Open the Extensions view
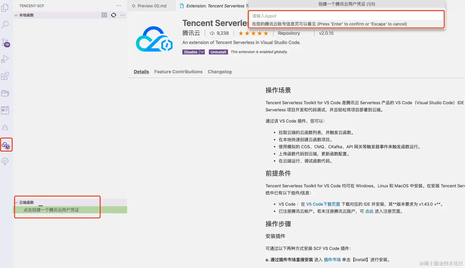The height and width of the screenshot is (268, 465). [5, 76]
